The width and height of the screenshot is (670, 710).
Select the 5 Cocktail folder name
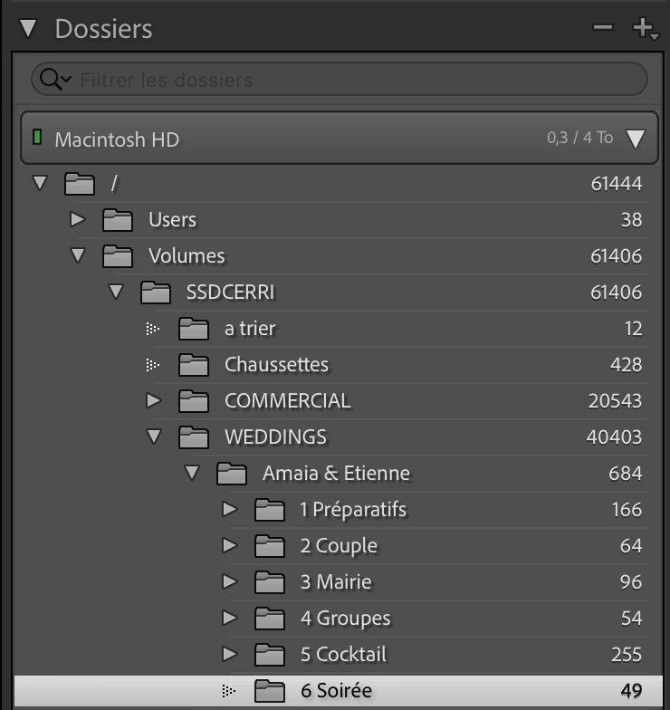[344, 654]
